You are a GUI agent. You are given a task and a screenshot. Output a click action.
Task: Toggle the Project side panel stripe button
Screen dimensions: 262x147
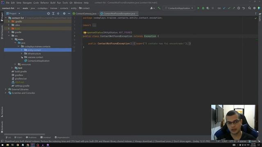[x=2, y=17]
